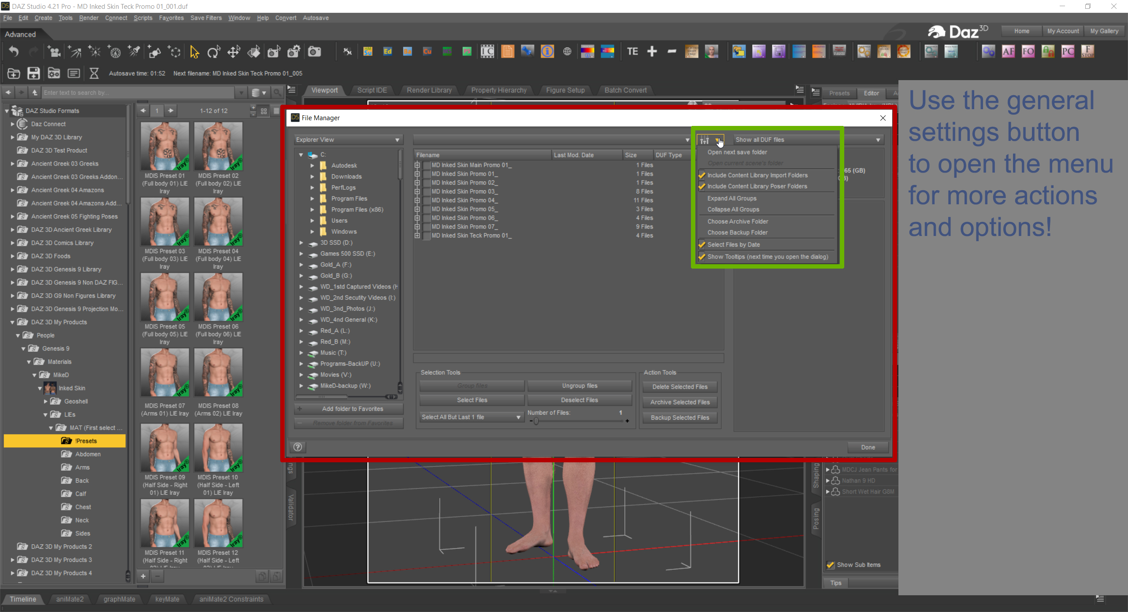This screenshot has height=612, width=1128.
Task: Expand the Downloads folder in tree
Action: tap(312, 177)
